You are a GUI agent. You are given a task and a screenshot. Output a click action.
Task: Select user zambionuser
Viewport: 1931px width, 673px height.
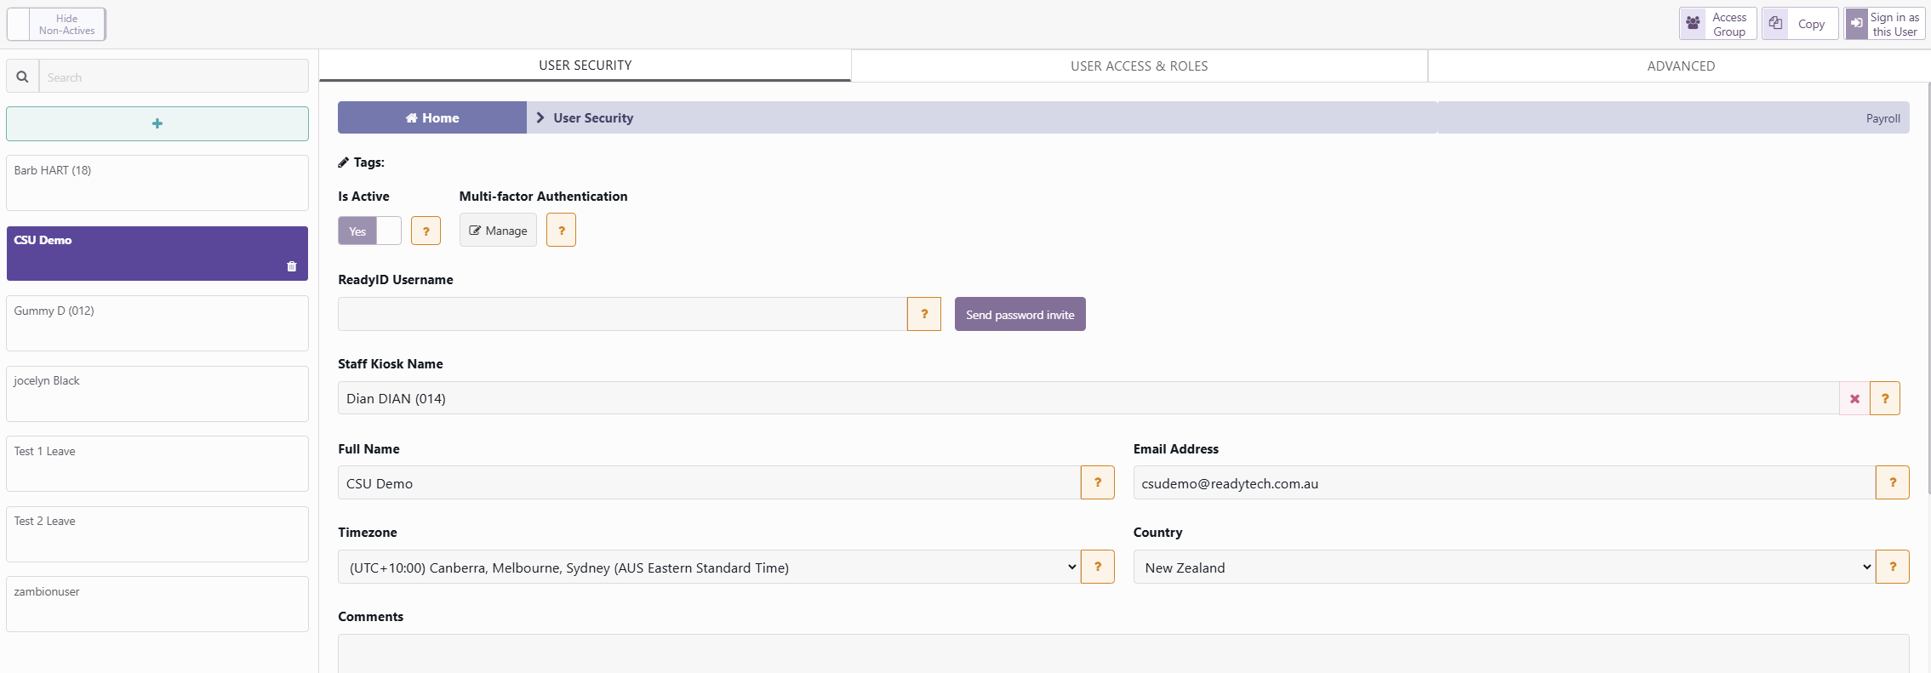(x=157, y=604)
